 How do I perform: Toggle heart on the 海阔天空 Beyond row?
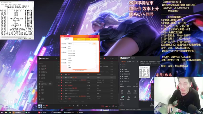click(x=61, y=96)
